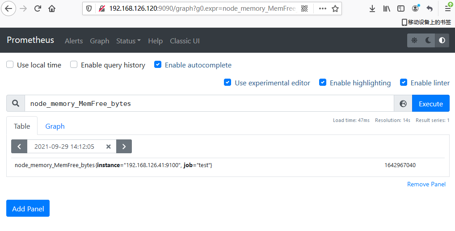The width and height of the screenshot is (455, 231).
Task: Open the Graph nav link
Action: (x=100, y=41)
